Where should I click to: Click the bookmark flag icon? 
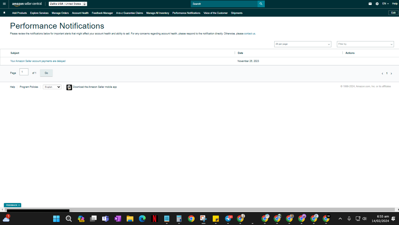tap(4, 13)
